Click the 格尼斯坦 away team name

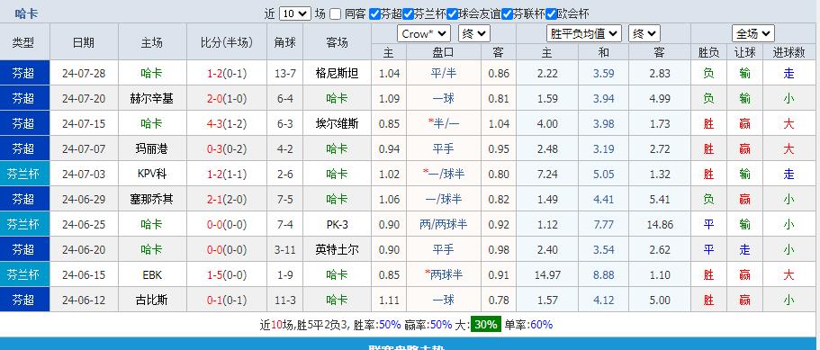click(338, 73)
